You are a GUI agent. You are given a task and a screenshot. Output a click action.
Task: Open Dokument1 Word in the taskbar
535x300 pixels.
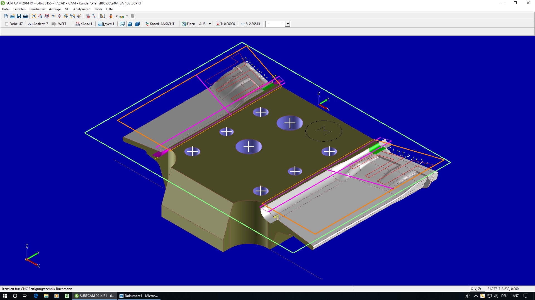[138, 296]
